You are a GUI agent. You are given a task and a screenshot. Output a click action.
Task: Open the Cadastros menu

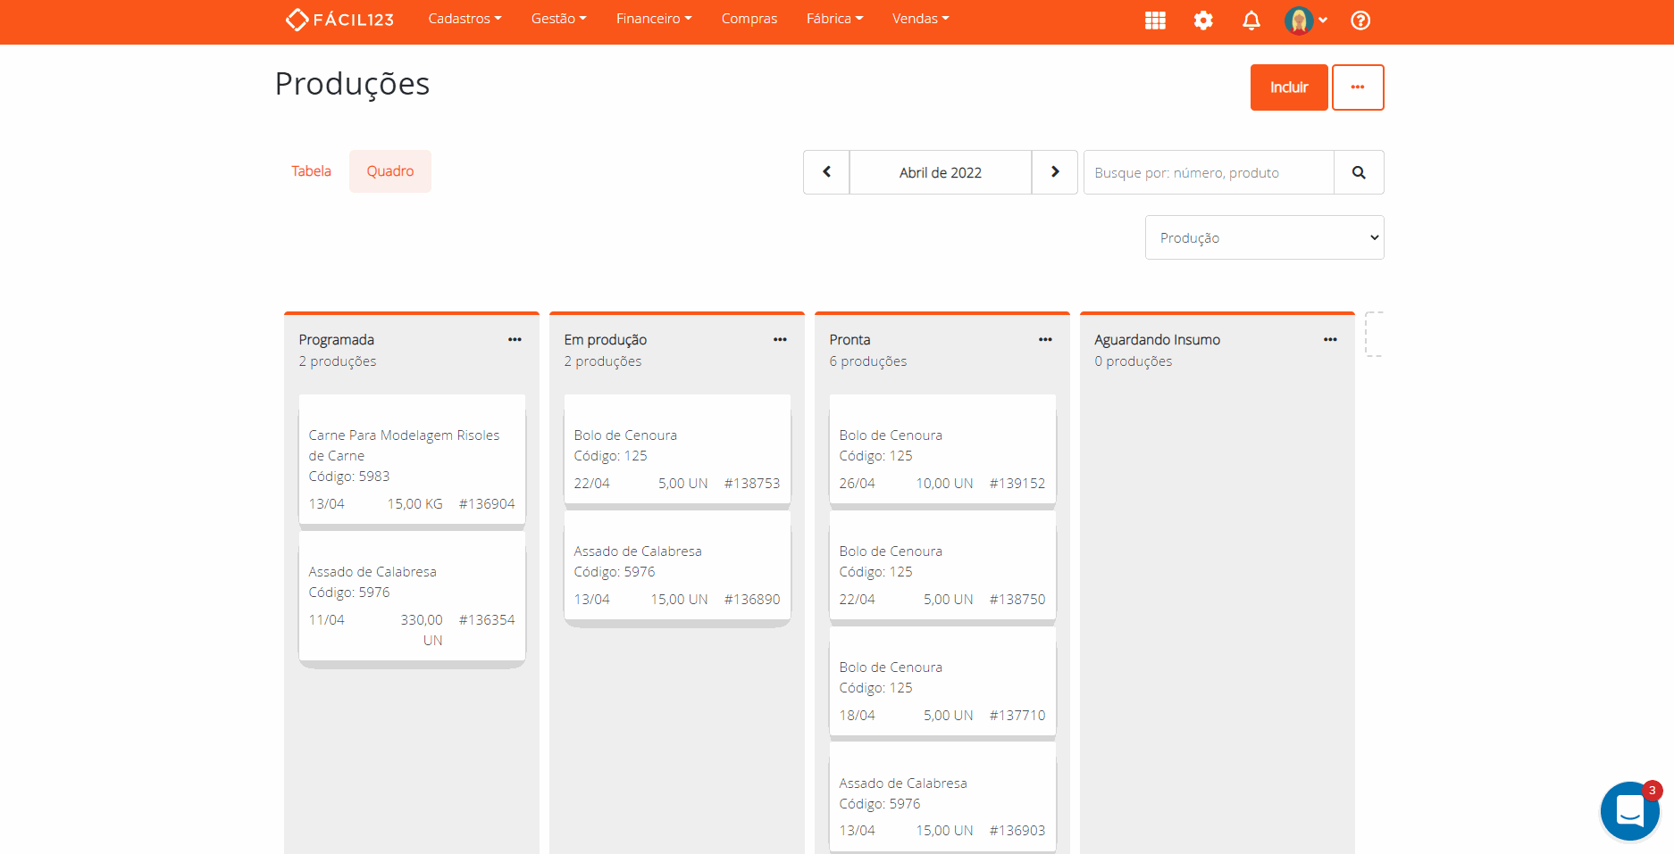click(465, 19)
